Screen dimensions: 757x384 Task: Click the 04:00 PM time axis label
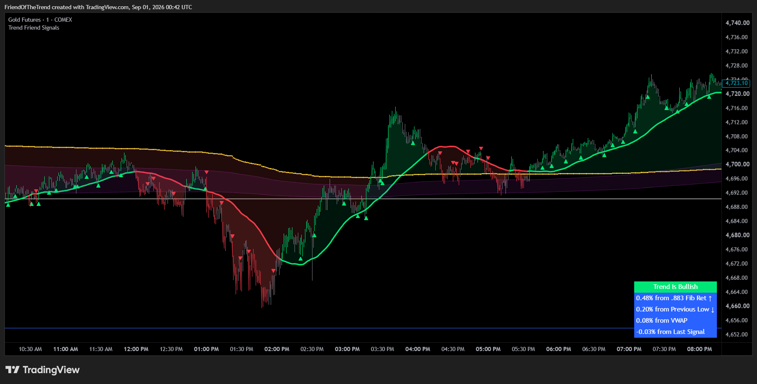418,349
